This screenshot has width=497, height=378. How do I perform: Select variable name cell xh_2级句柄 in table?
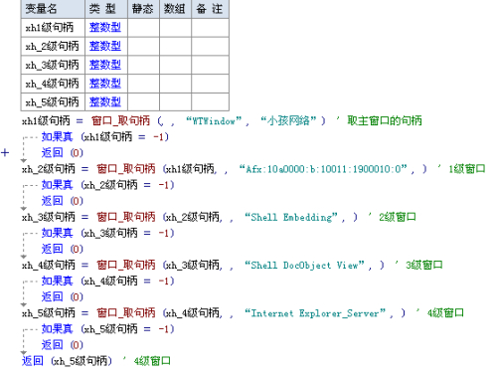pos(53,46)
